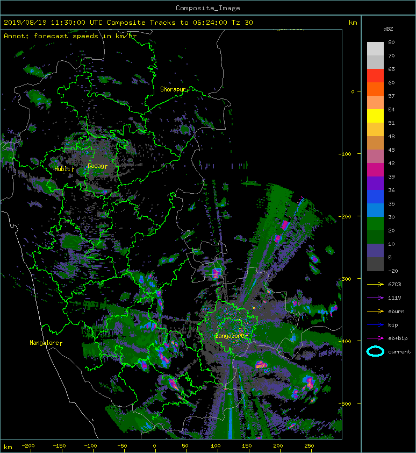Select the purple 39–36 dBZ swatch
416x453 pixels.
tap(375, 183)
